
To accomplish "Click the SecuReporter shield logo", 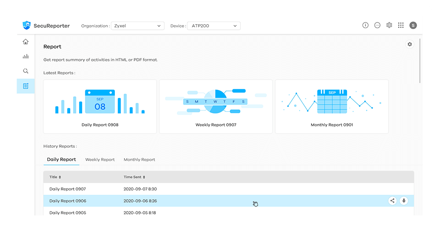I will click(27, 25).
